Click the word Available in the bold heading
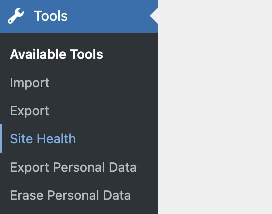Image resolution: width=272 pixels, height=214 pixels. click(x=38, y=54)
